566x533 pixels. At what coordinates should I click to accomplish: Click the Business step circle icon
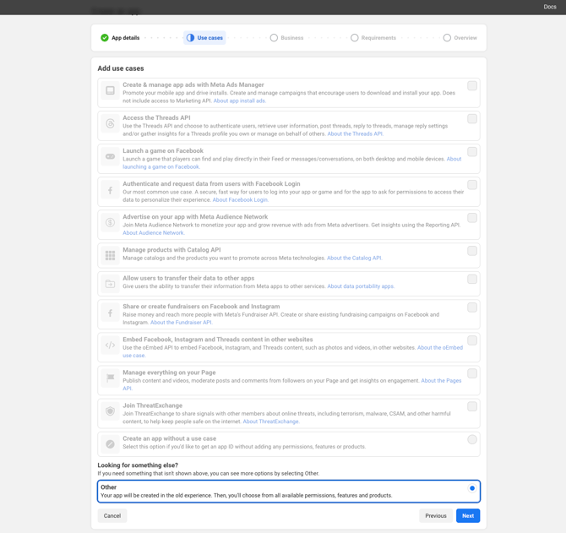pyautogui.click(x=274, y=37)
